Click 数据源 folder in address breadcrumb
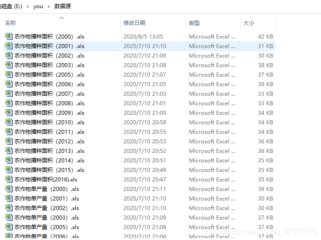 [x=63, y=6]
